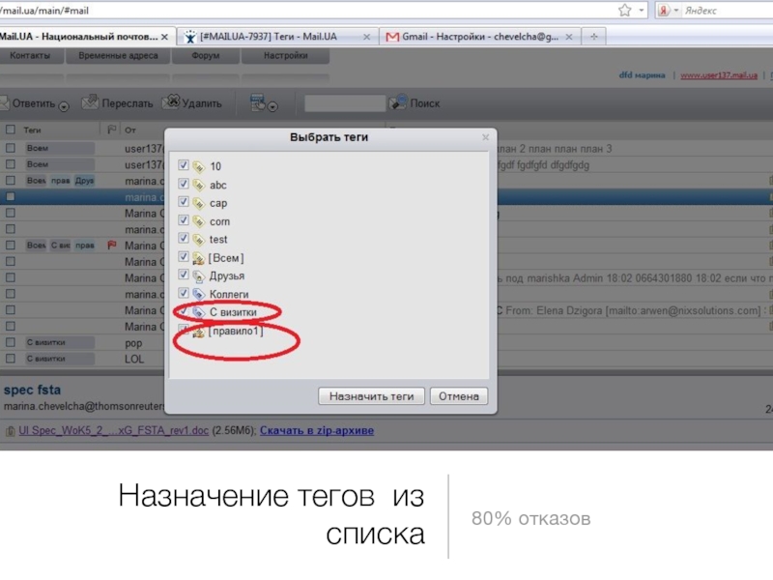This screenshot has width=773, height=580.
Task: Click the tag icon beside 10
Action: [x=198, y=166]
